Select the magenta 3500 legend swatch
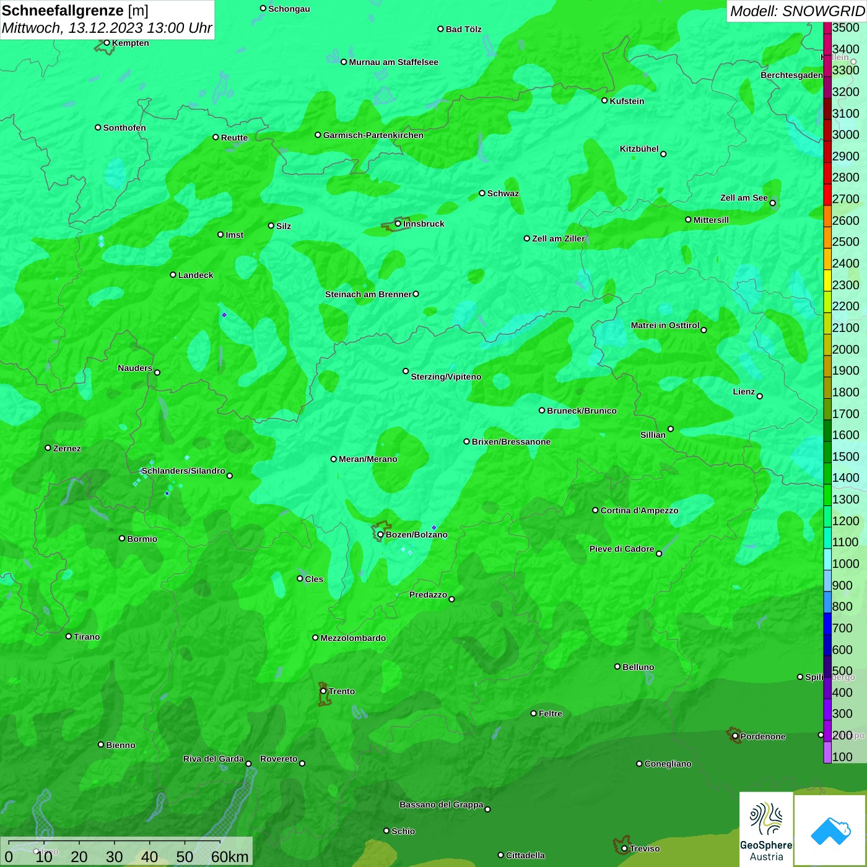Viewport: 867px width, 867px height. [827, 28]
